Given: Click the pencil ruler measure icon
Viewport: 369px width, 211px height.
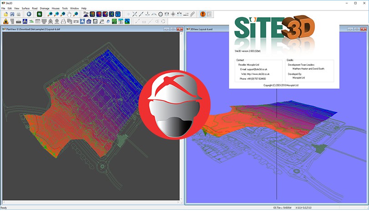Looking at the screenshot, I should [x=192, y=15].
